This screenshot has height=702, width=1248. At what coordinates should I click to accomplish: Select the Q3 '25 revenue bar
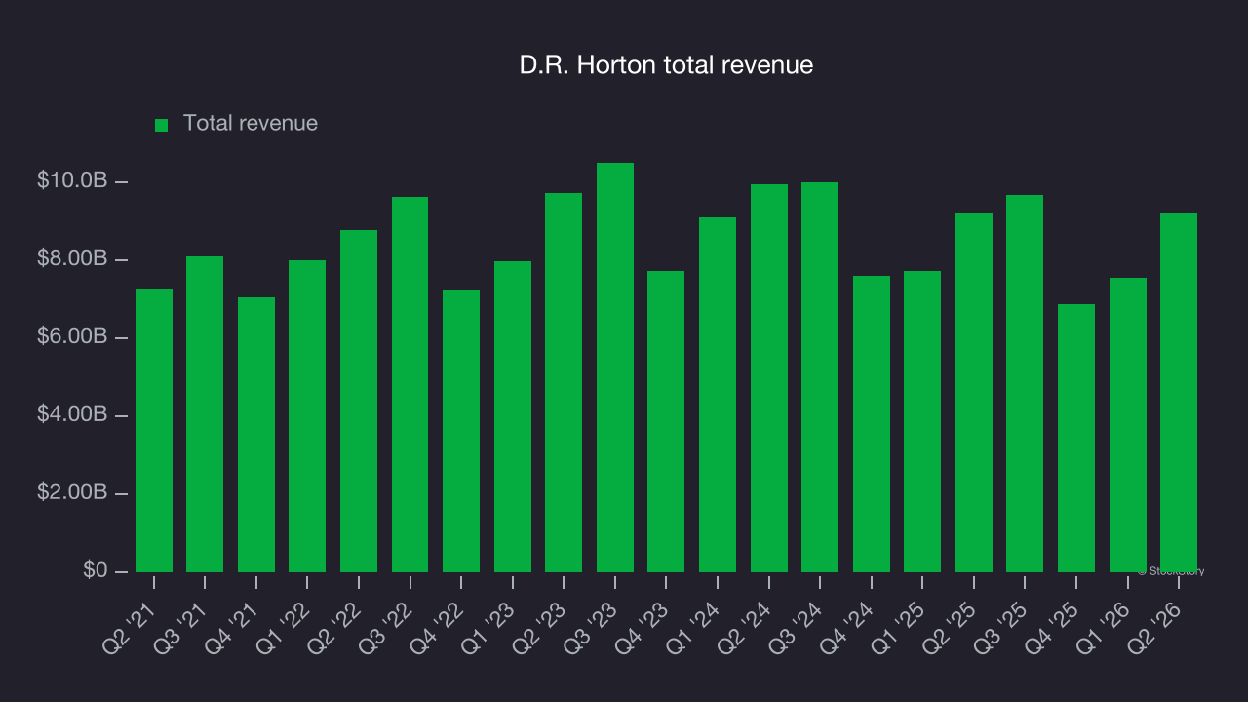1025,383
